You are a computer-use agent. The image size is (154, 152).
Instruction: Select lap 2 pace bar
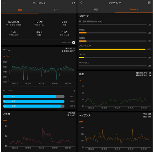34,101
